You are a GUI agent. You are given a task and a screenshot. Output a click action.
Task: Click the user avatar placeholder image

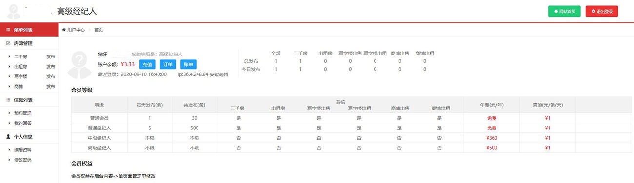point(81,64)
